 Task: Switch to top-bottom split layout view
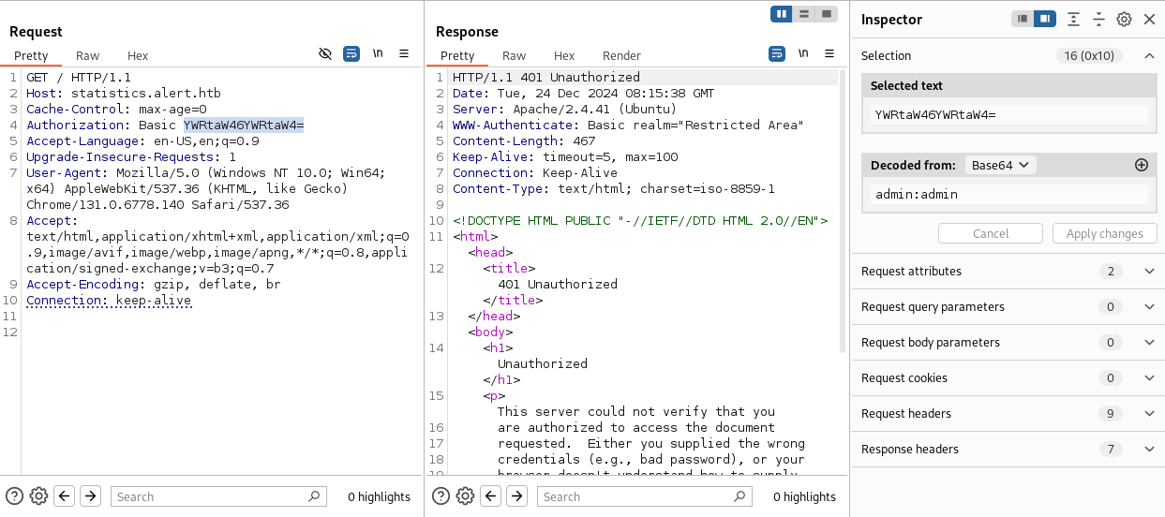tap(803, 14)
